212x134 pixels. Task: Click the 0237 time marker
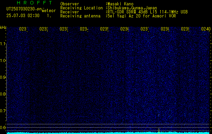145,29
